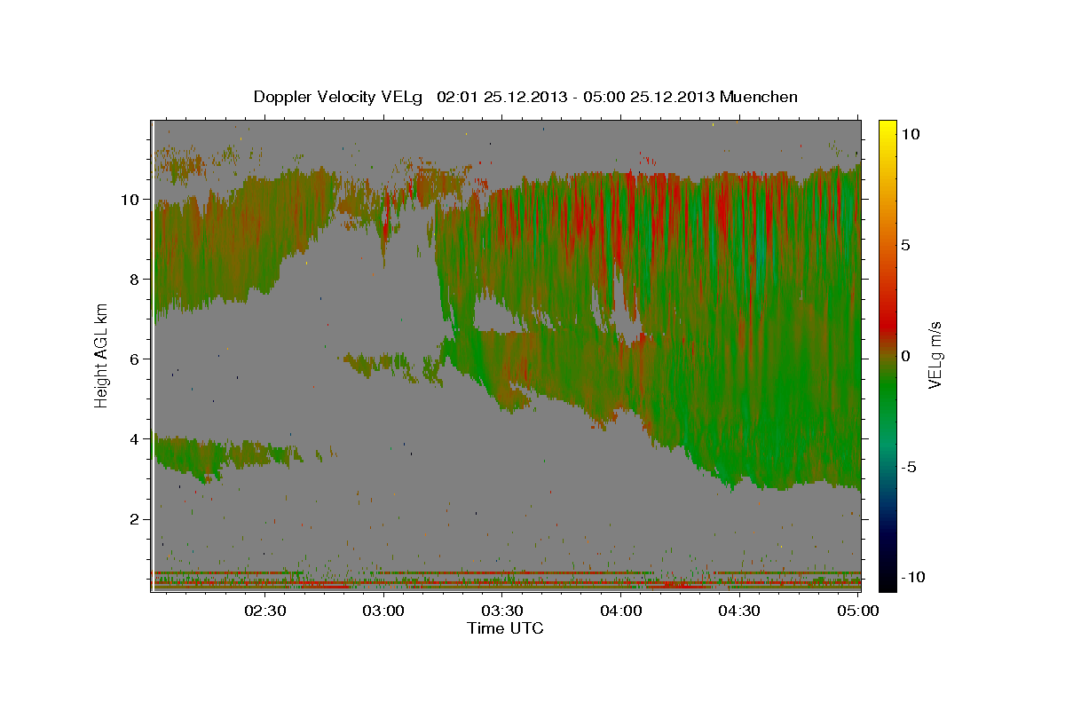Image resolution: width=1065 pixels, height=710 pixels.
Task: Click the '03:30' time axis label
Action: point(502,611)
